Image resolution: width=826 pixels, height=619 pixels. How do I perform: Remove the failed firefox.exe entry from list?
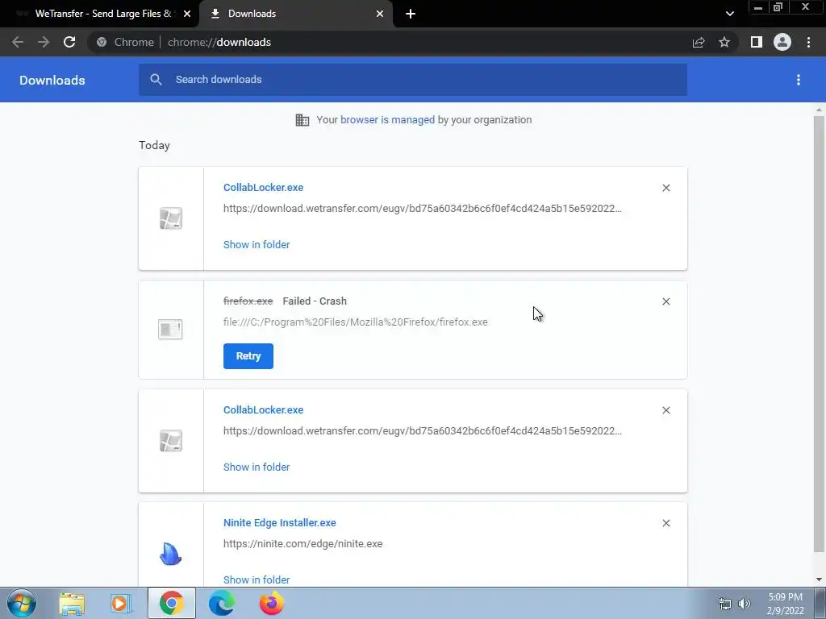[665, 301]
